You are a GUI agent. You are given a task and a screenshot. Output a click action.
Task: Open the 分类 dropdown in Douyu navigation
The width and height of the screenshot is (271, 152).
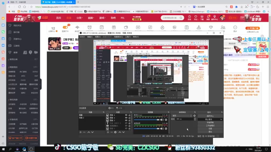pyautogui.click(x=80, y=18)
